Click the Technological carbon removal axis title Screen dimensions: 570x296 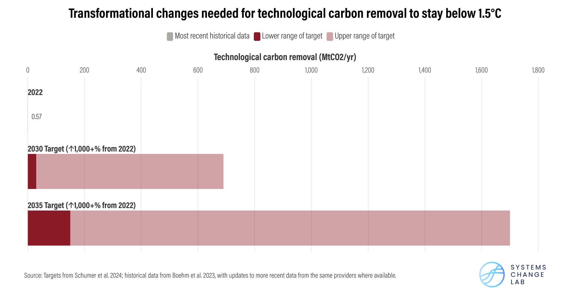pos(285,57)
